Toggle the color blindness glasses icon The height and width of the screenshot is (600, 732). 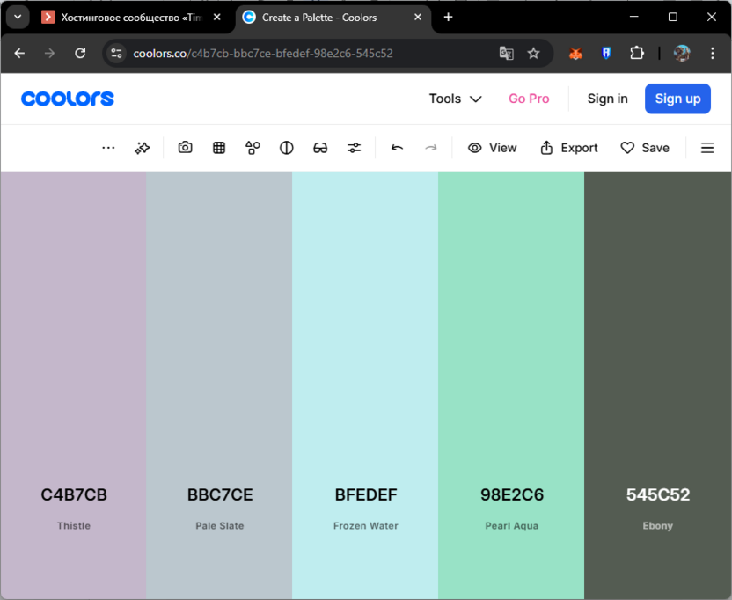[320, 148]
